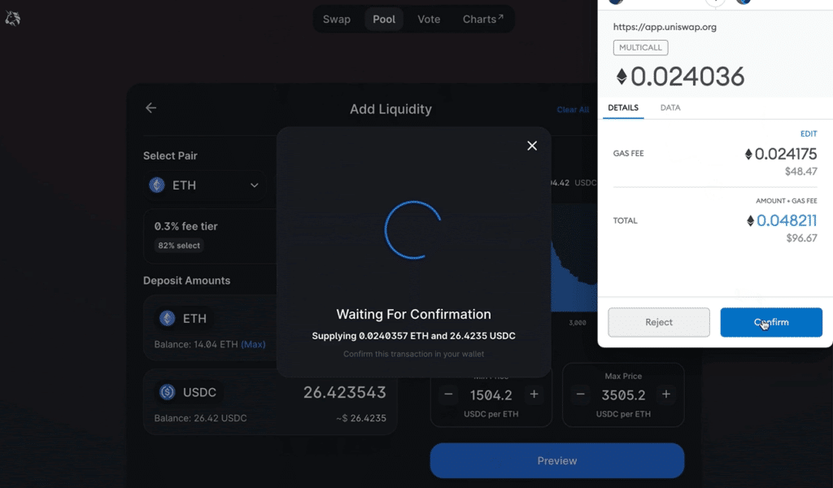The image size is (833, 488).
Task: Click the USDC deposit amount field
Action: click(344, 392)
